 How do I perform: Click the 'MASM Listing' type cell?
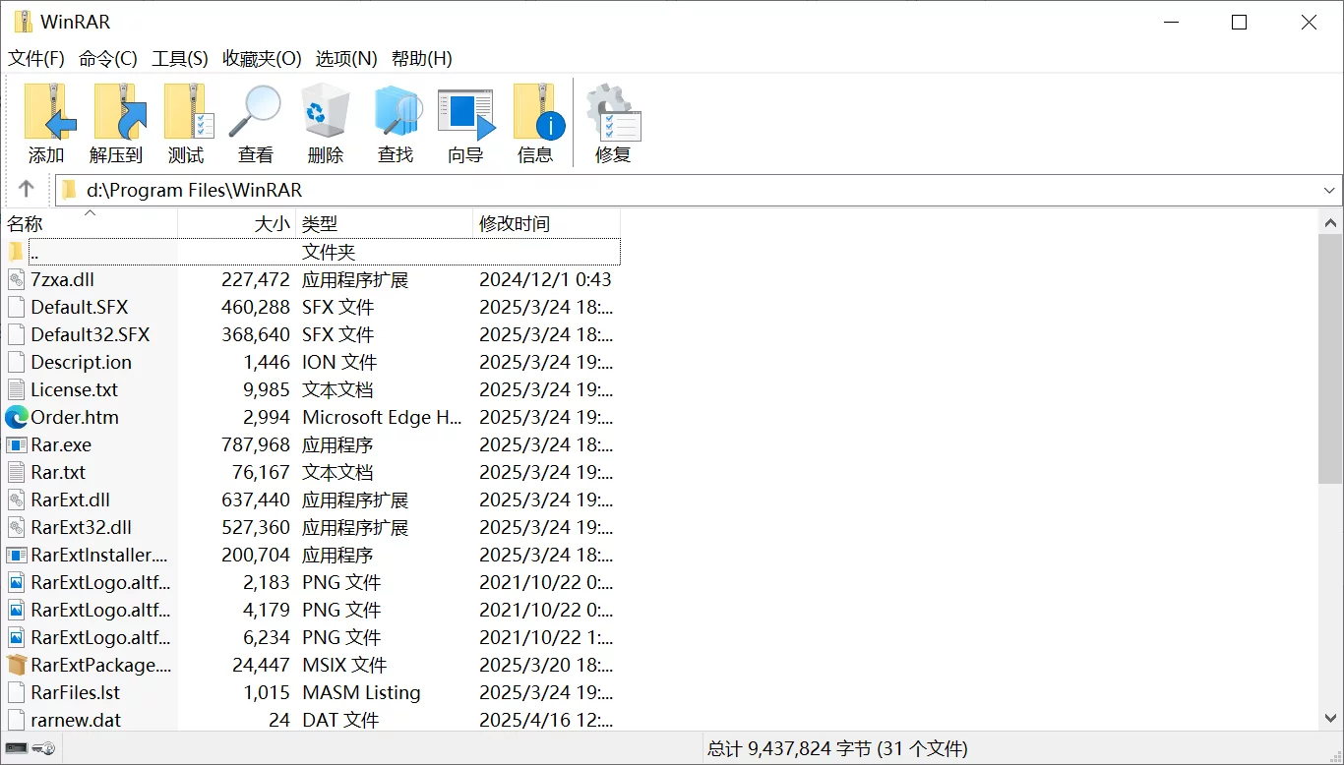[361, 692]
